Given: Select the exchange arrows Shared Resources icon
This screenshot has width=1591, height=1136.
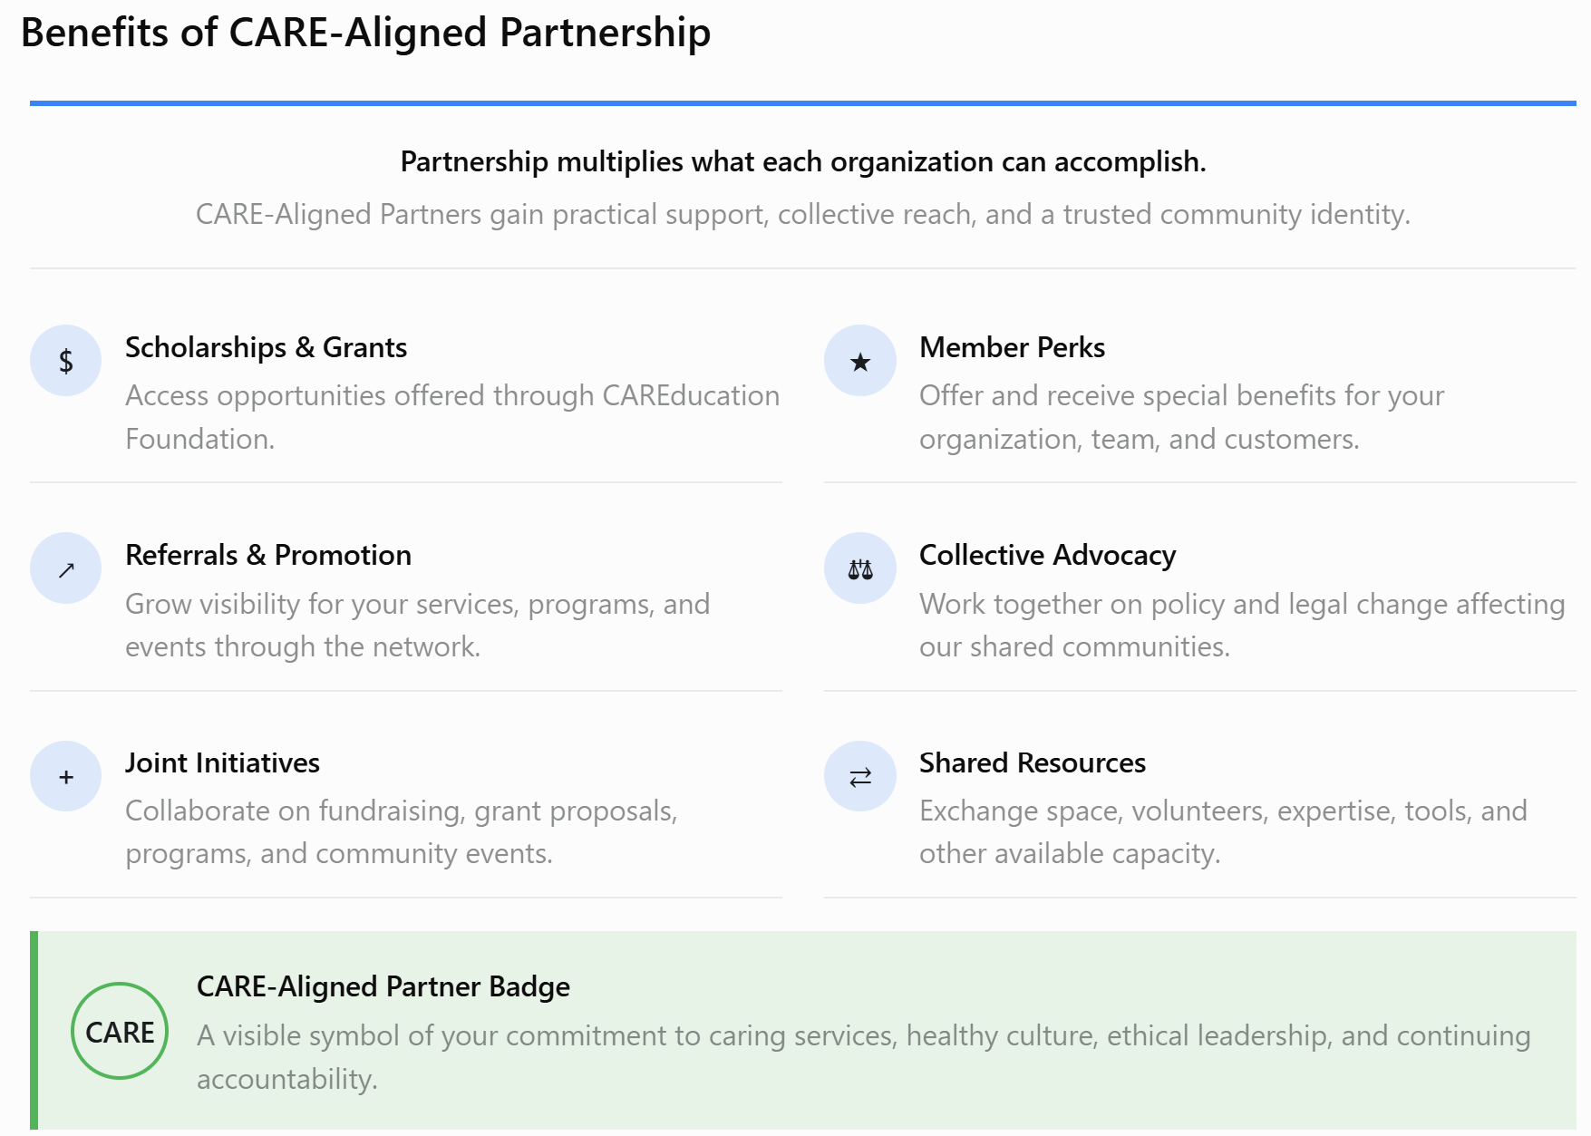Looking at the screenshot, I should pyautogui.click(x=860, y=776).
